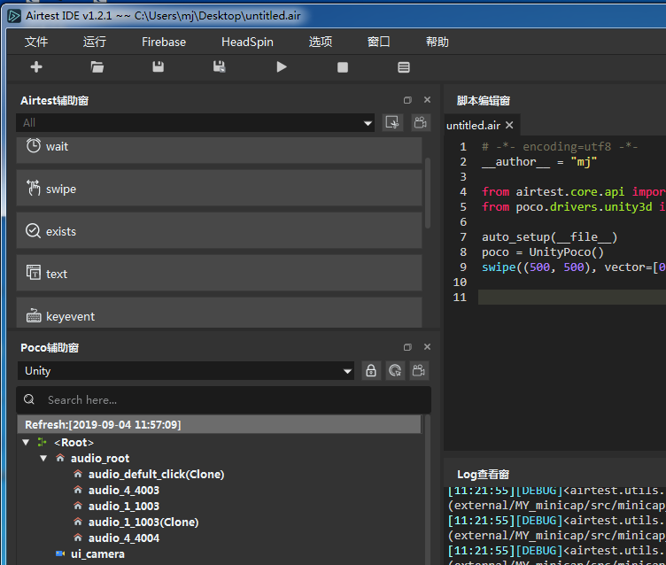Click the Poco tree vertical scrollbar
This screenshot has height=565, width=666.
click(x=428, y=491)
